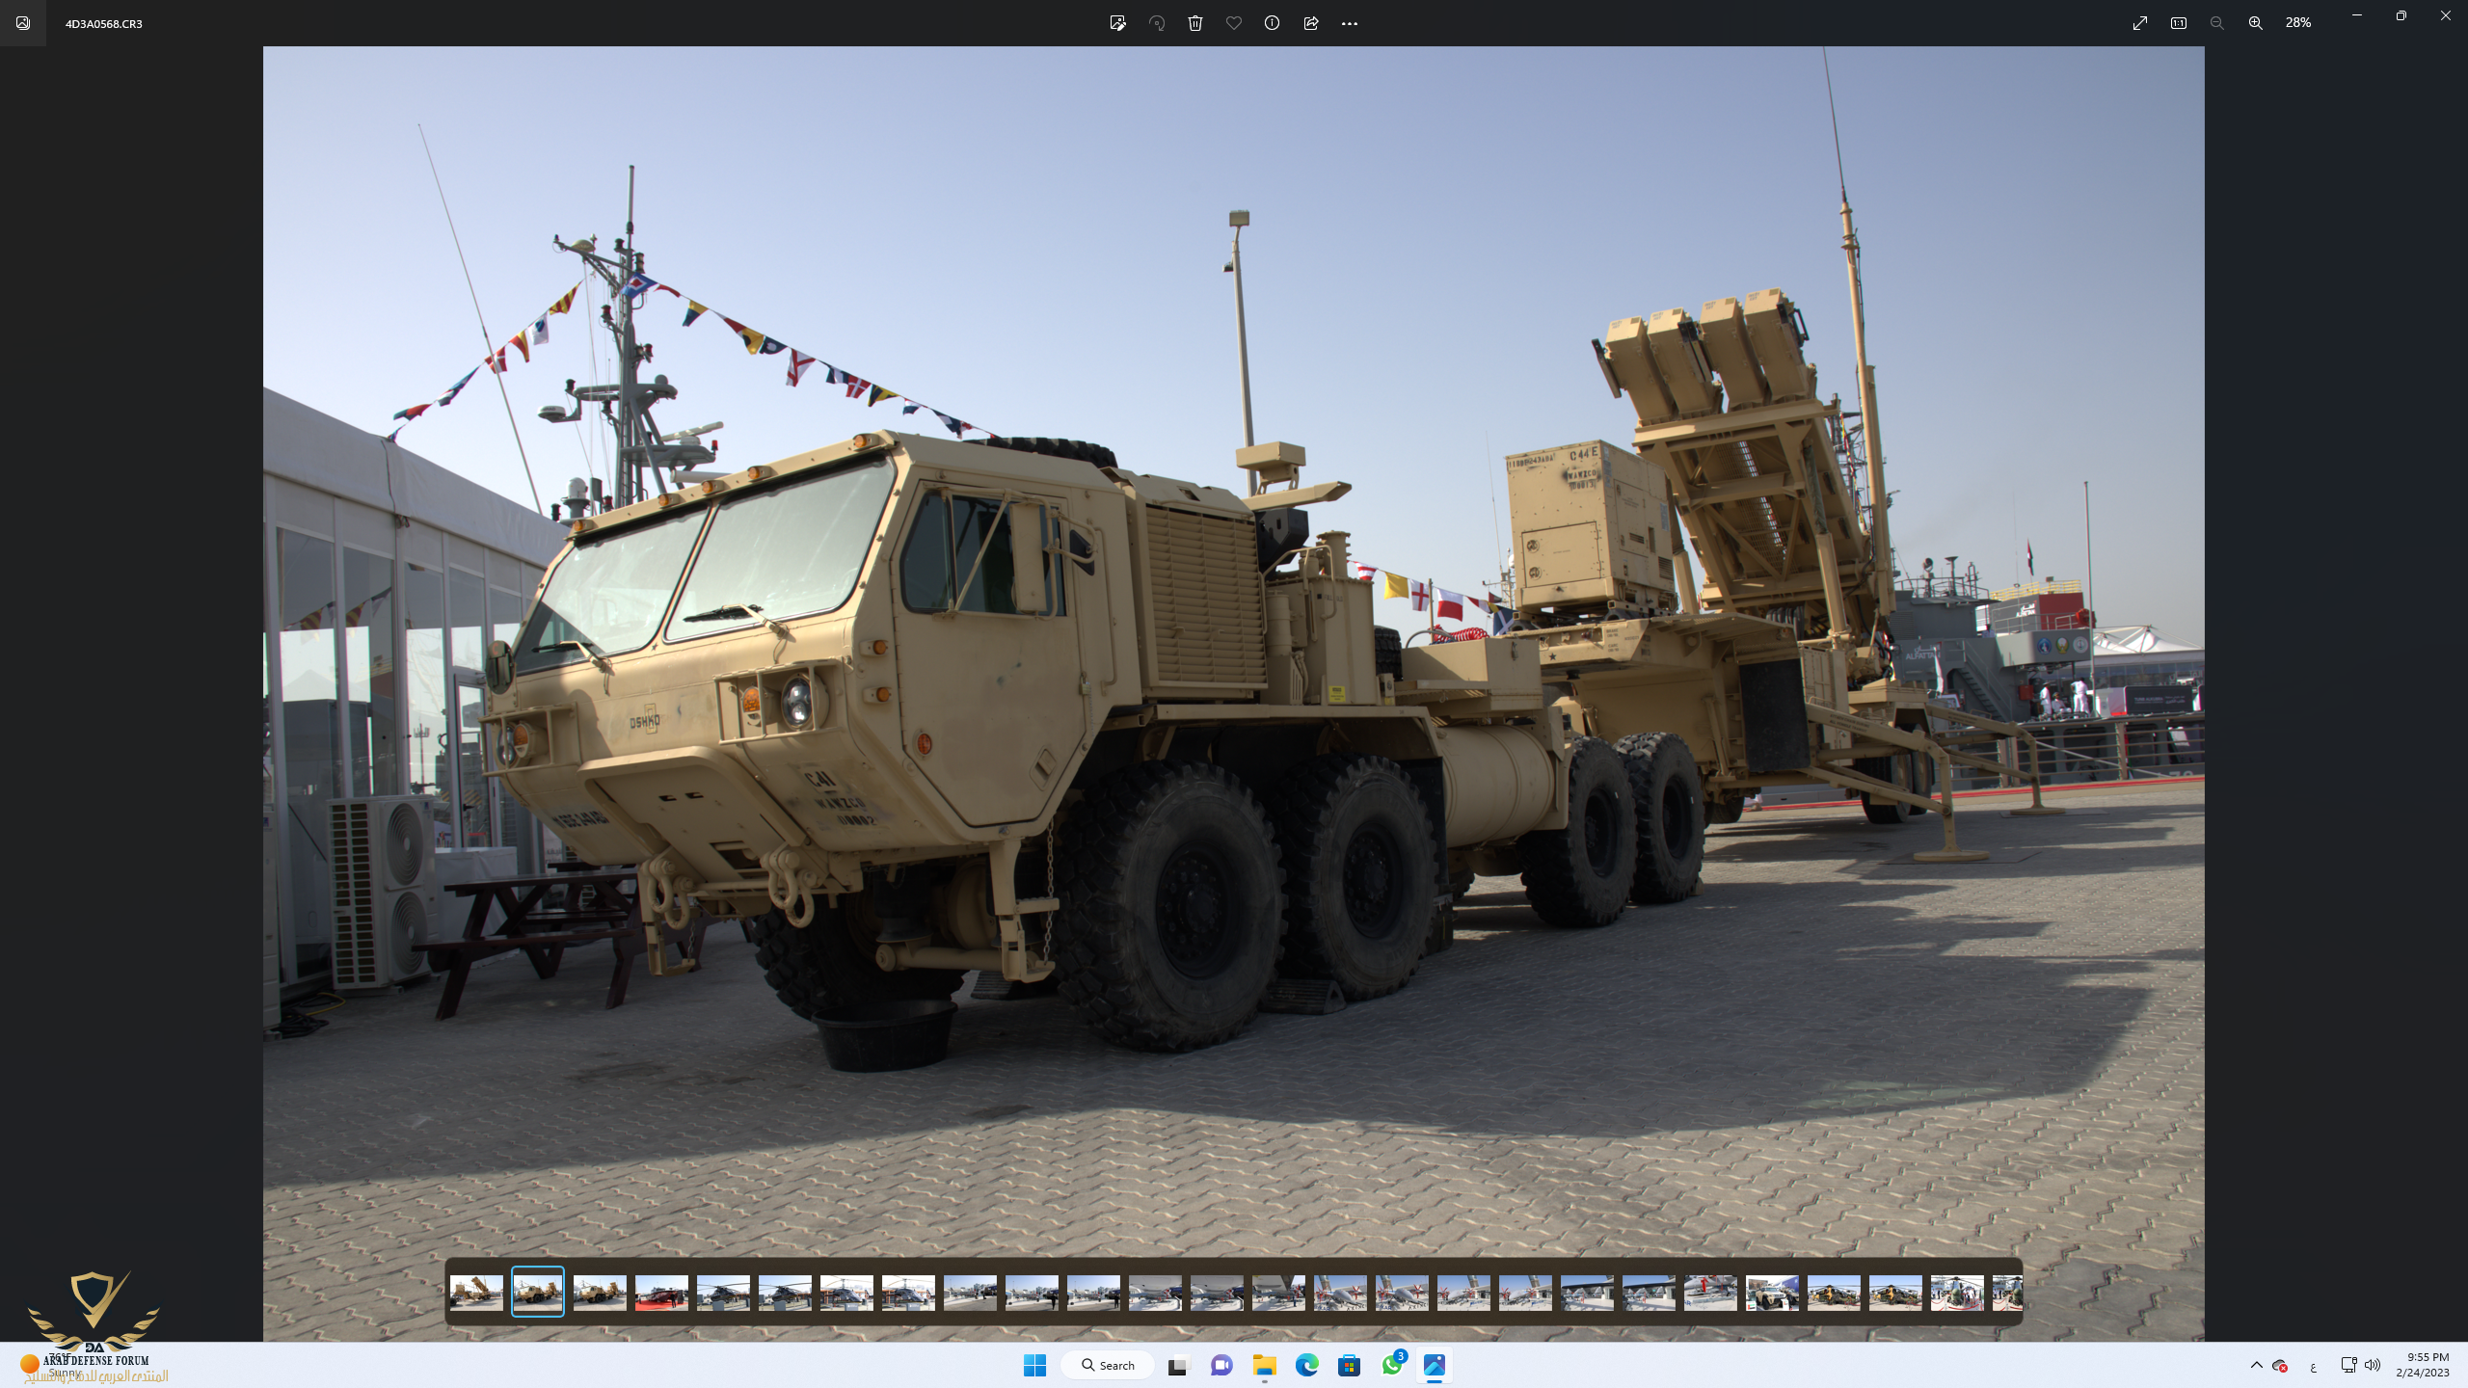Zoom out with minus magnifier

point(2217,23)
